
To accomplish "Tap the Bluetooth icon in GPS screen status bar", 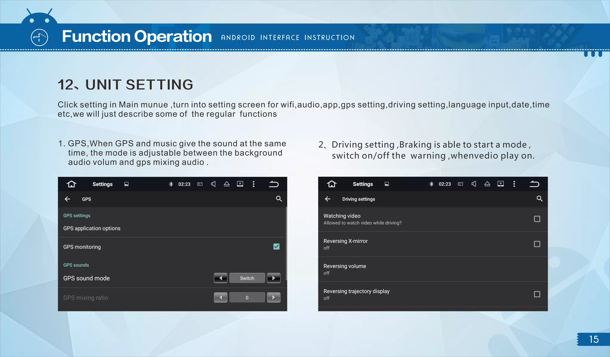I will click(x=171, y=184).
